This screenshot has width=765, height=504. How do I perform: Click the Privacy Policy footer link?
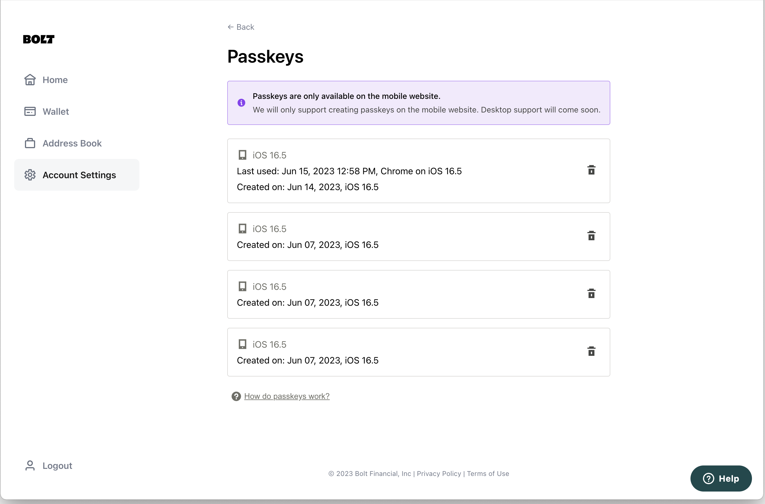439,473
